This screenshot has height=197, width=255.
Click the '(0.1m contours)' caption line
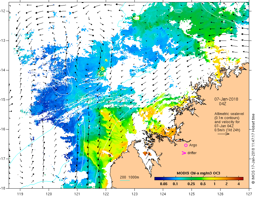click(x=227, y=118)
